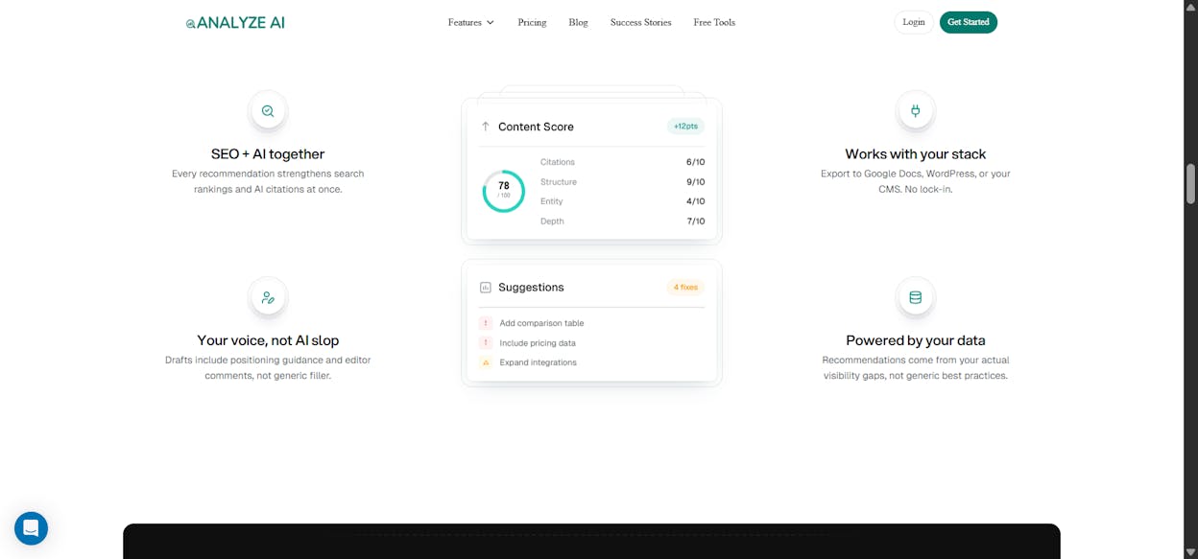Click the page vertical scrollbar thumb
This screenshot has width=1198, height=559.
click(1190, 183)
